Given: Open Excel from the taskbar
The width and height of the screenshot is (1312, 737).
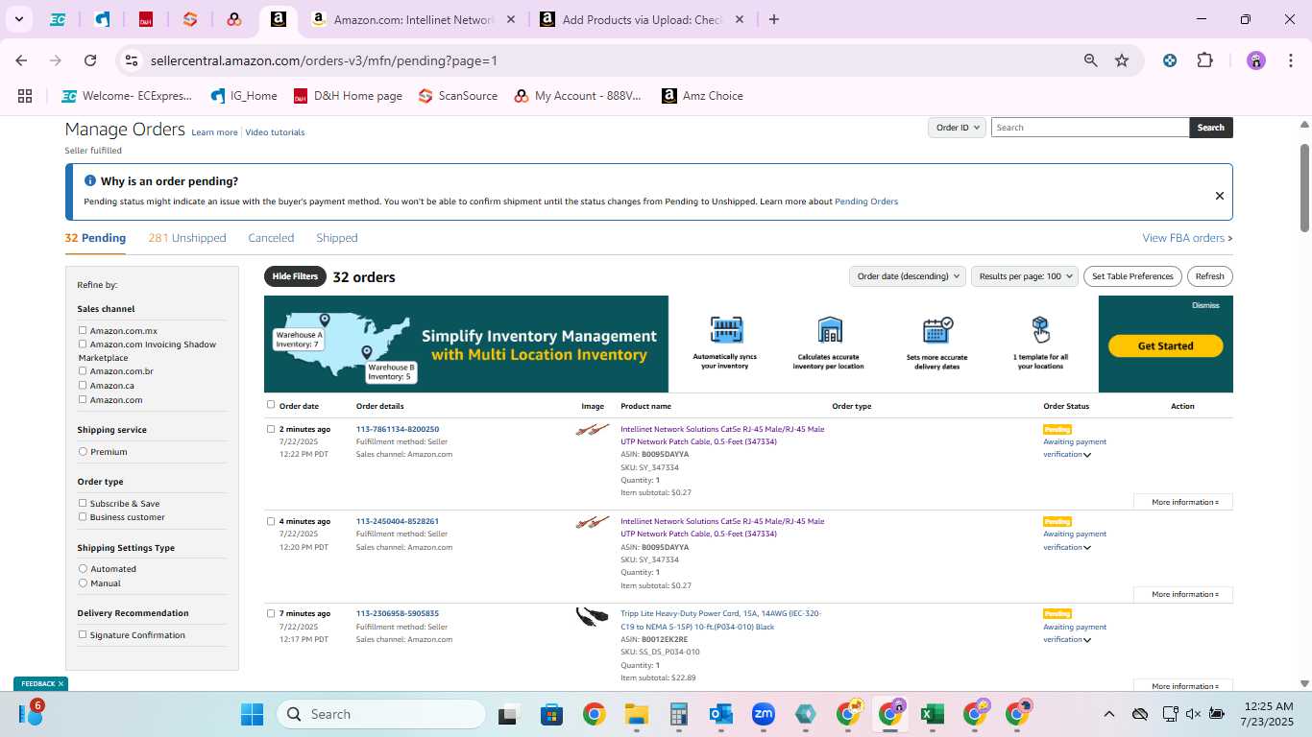Looking at the screenshot, I should (932, 714).
